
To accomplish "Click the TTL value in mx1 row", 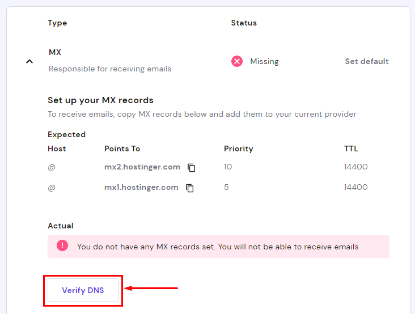I will (355, 188).
